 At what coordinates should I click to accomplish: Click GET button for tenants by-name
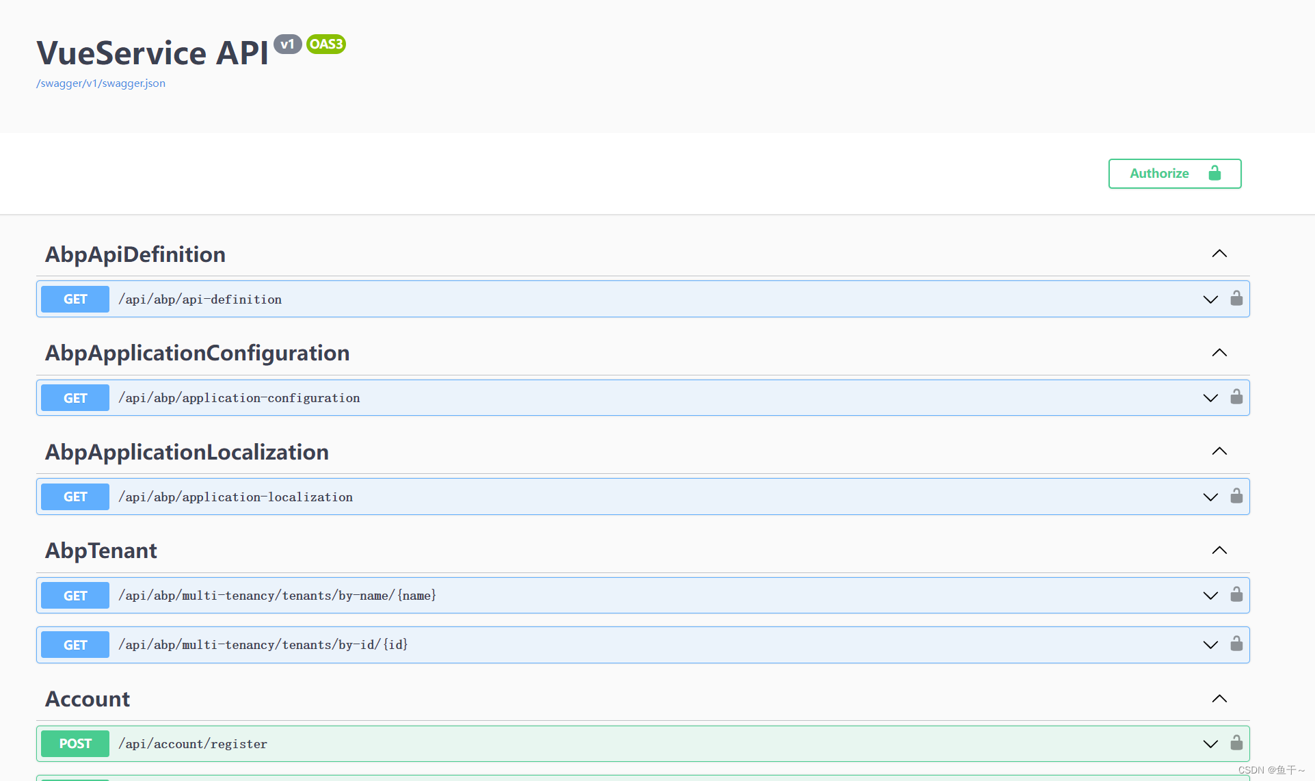pos(75,596)
